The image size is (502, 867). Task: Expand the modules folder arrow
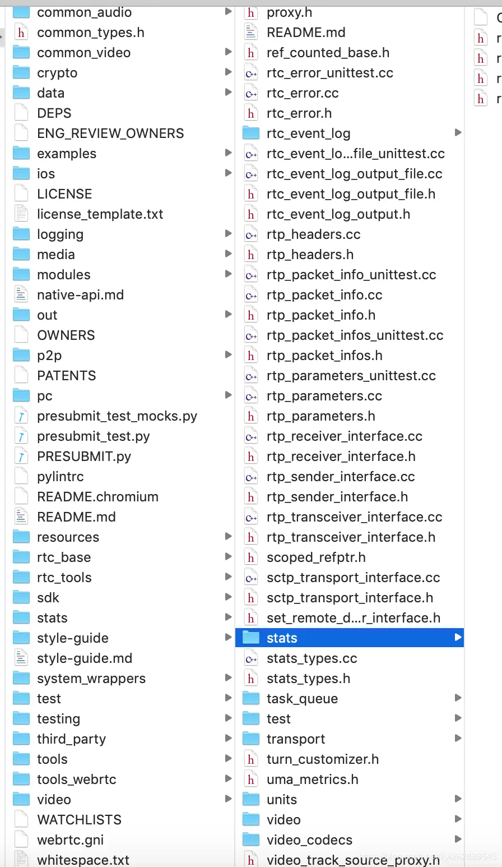228,274
